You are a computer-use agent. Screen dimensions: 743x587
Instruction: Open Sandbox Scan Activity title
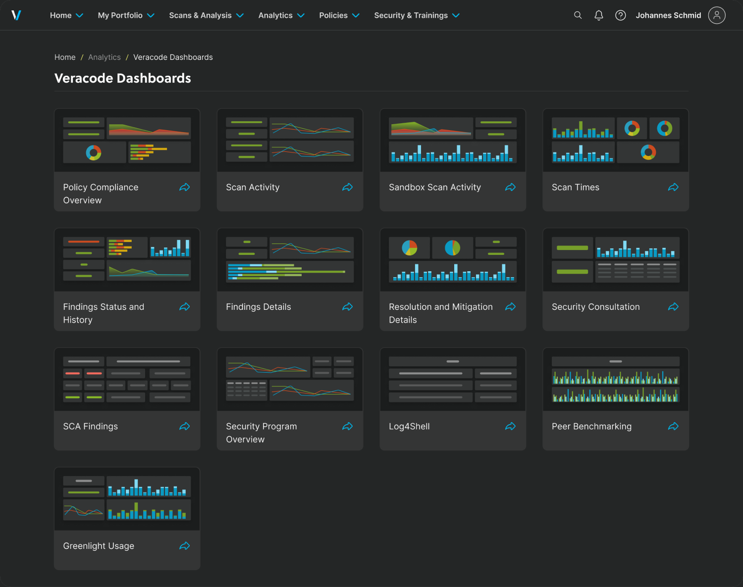pos(435,187)
